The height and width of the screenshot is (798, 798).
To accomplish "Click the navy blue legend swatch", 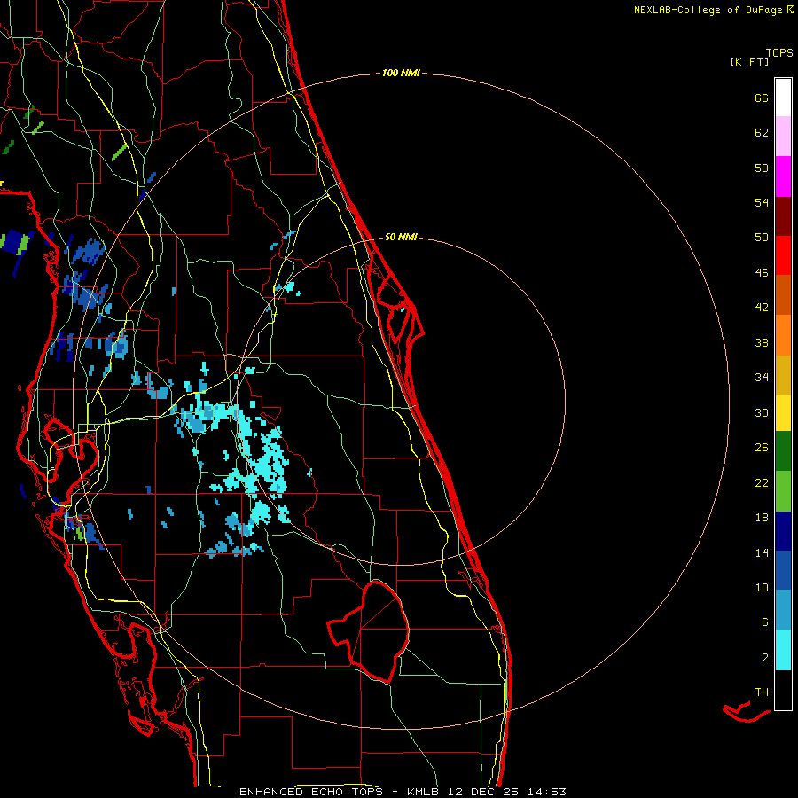I will pyautogui.click(x=783, y=531).
